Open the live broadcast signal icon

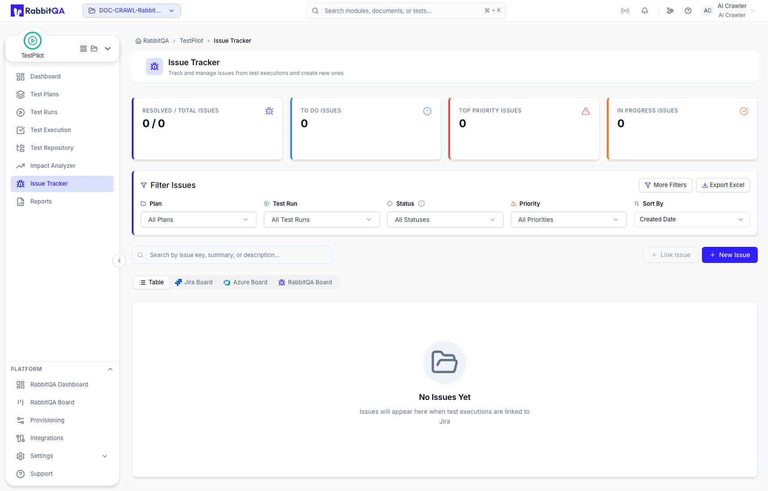pos(625,11)
